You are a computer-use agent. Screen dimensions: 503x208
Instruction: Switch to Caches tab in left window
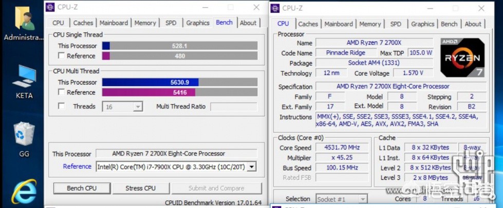pos(83,23)
